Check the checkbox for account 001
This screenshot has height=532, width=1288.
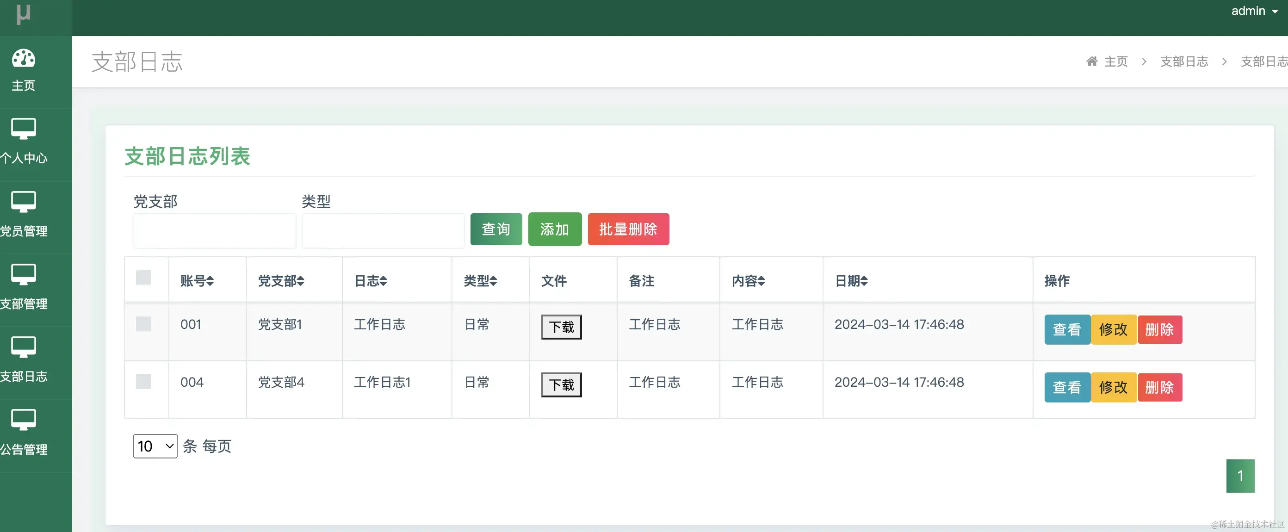click(x=144, y=324)
